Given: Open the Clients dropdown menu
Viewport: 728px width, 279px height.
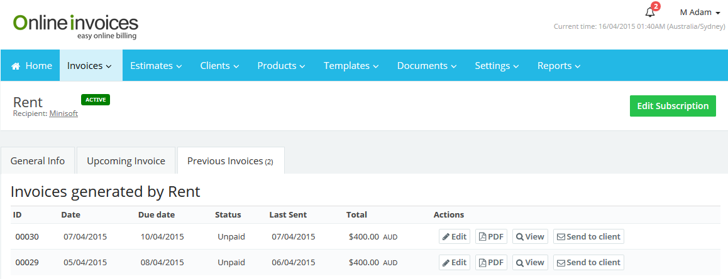Looking at the screenshot, I should (x=219, y=66).
